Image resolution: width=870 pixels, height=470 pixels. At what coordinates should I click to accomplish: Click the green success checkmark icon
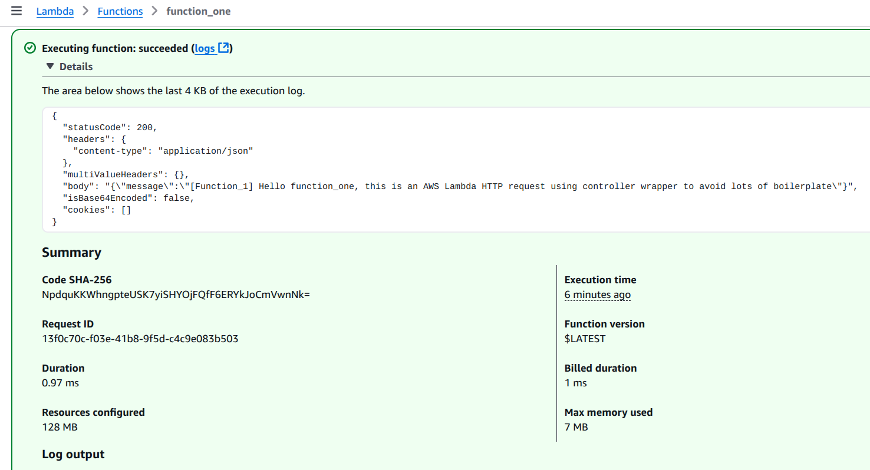pyautogui.click(x=30, y=48)
